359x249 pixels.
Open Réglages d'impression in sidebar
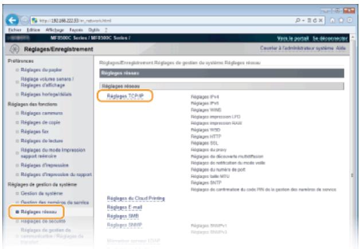click(x=44, y=165)
